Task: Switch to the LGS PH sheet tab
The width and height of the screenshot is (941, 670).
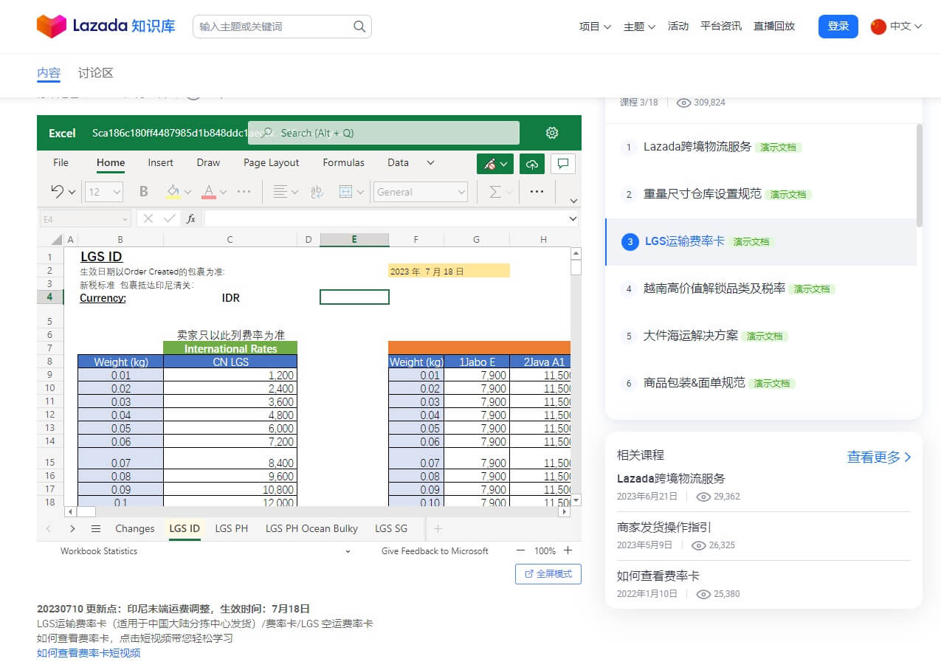Action: [232, 528]
